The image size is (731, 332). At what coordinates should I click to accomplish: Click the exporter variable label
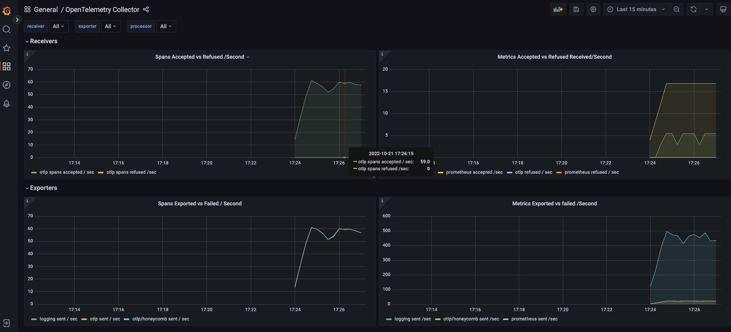(88, 26)
